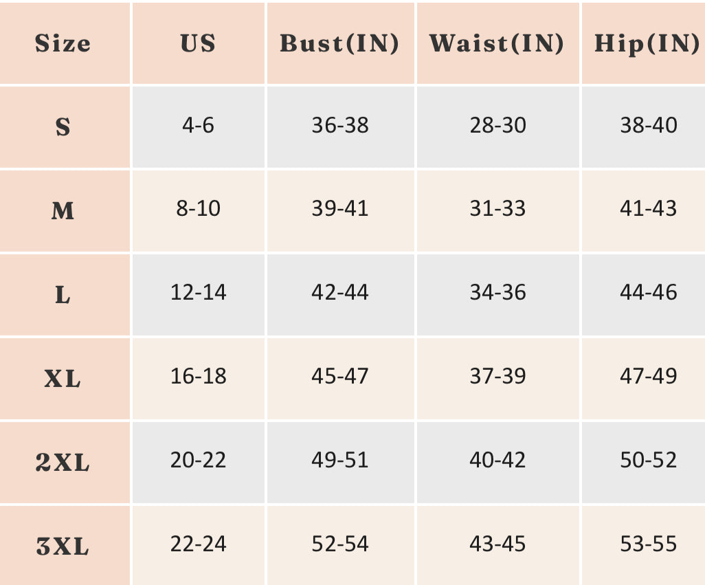
Task: Select the 2XL size row label
Action: [x=63, y=463]
